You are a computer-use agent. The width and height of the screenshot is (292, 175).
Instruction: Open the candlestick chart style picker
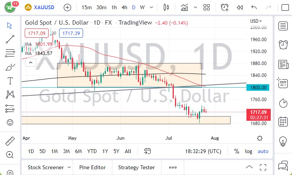166,7
